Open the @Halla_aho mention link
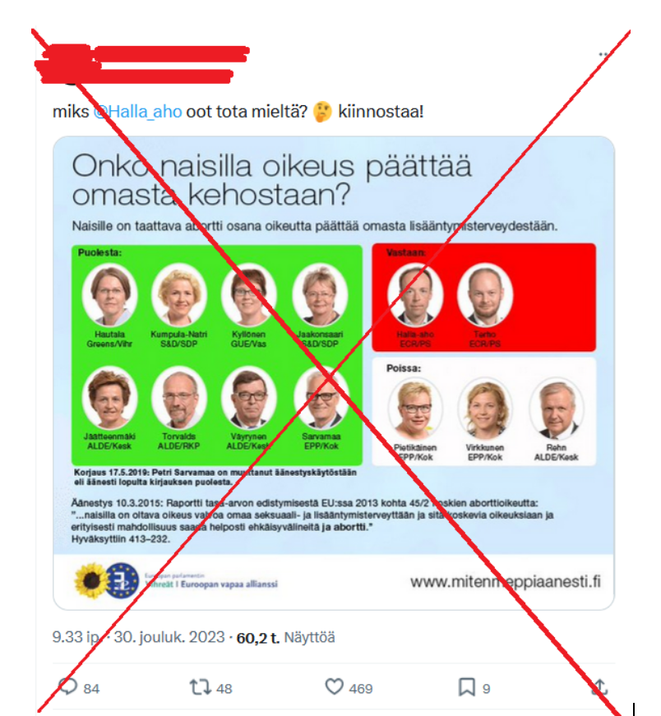The image size is (661, 716). 137,112
